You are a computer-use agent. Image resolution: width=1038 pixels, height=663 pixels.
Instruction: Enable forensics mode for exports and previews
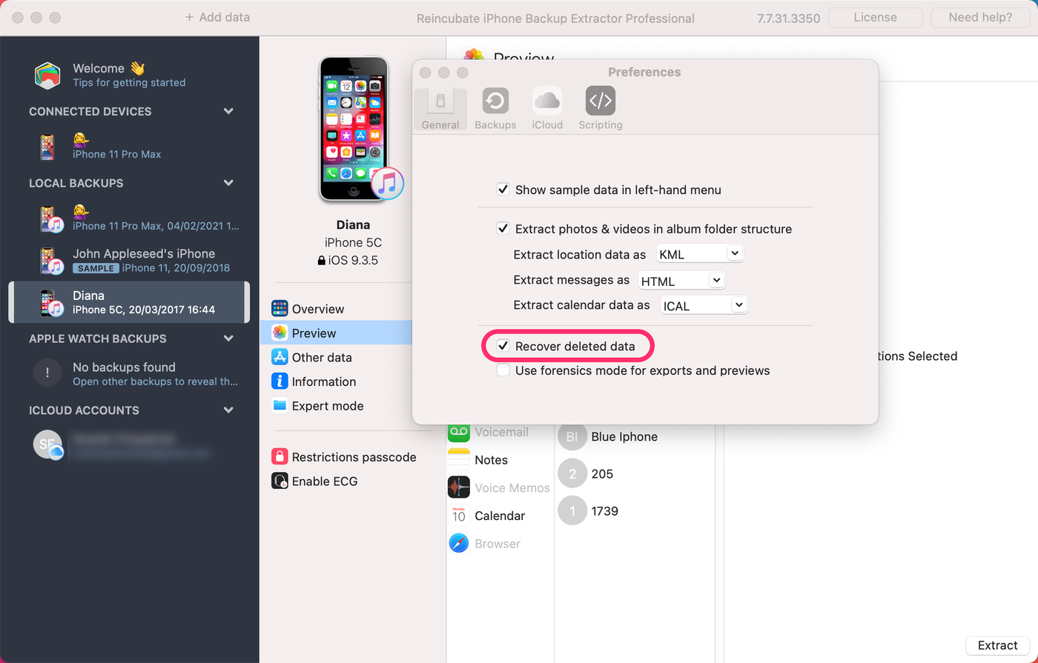pyautogui.click(x=503, y=370)
